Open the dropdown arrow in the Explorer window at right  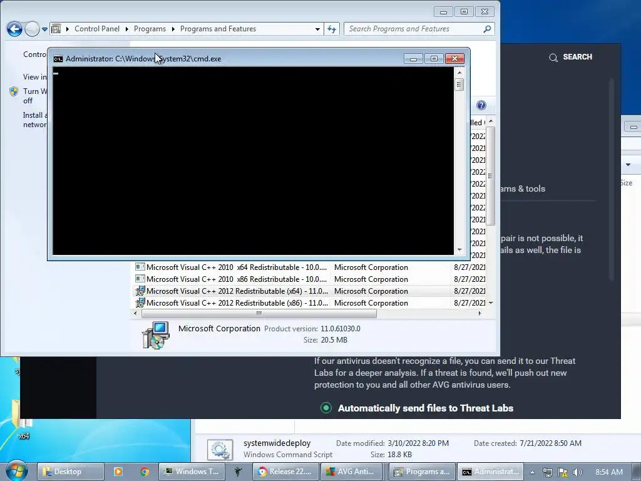pyautogui.click(x=628, y=165)
